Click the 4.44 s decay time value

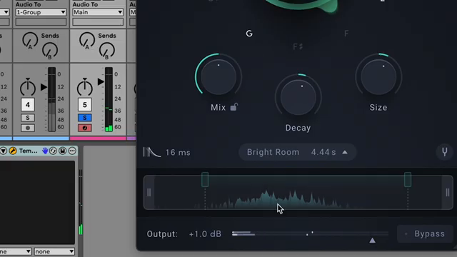pos(323,152)
